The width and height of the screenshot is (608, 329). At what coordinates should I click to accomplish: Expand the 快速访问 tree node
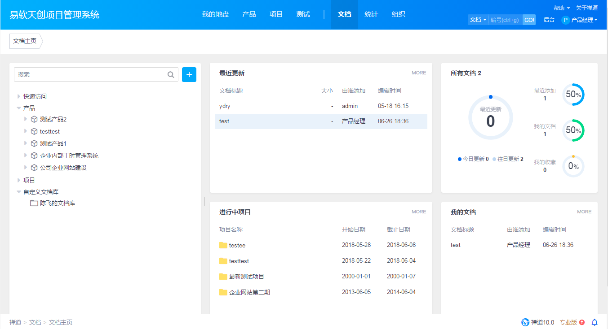coord(19,96)
